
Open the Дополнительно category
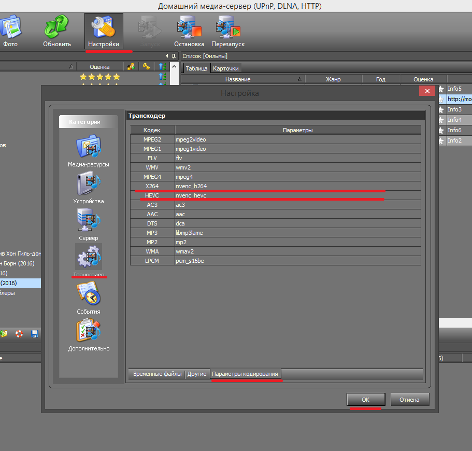[x=89, y=335]
